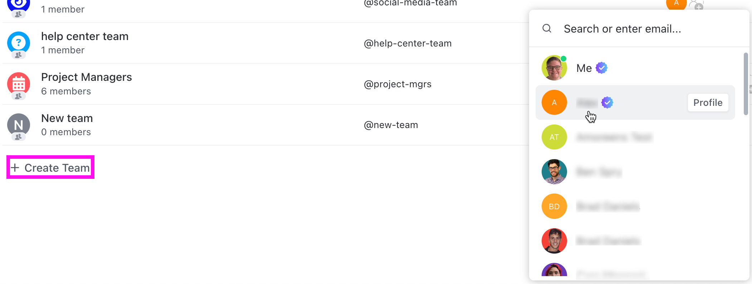
Task: Click the help center team question-mark avatar
Action: pos(18,43)
